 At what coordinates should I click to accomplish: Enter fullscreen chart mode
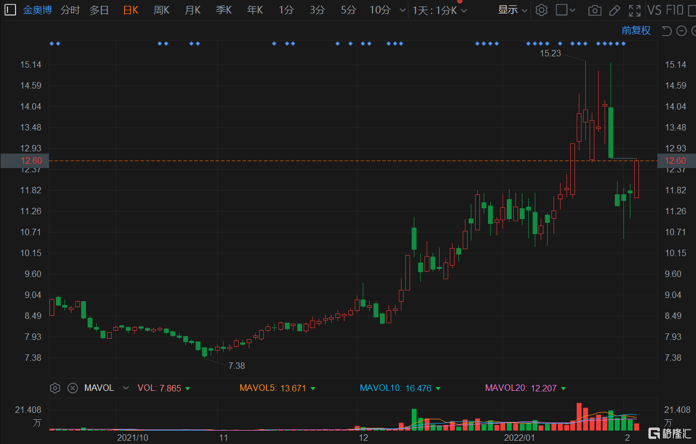[x=635, y=10]
